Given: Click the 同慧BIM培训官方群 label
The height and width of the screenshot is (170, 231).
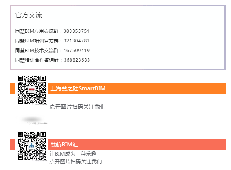Looking at the screenshot, I should 37,41.
